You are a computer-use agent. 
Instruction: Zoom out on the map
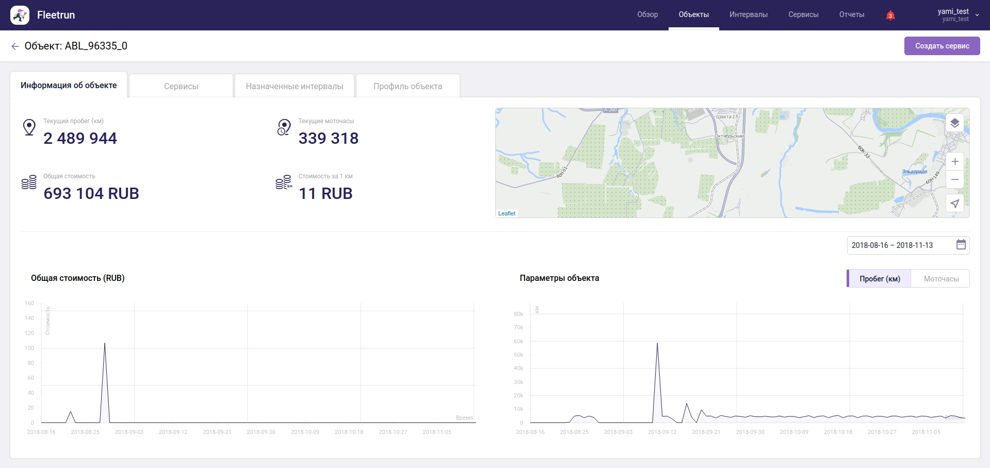pos(954,179)
